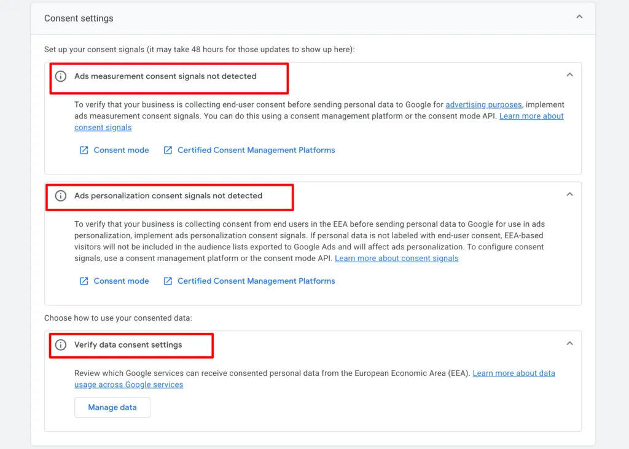Collapse the Verify data consent settings card
Image resolution: width=629 pixels, height=449 pixels.
[x=569, y=343]
